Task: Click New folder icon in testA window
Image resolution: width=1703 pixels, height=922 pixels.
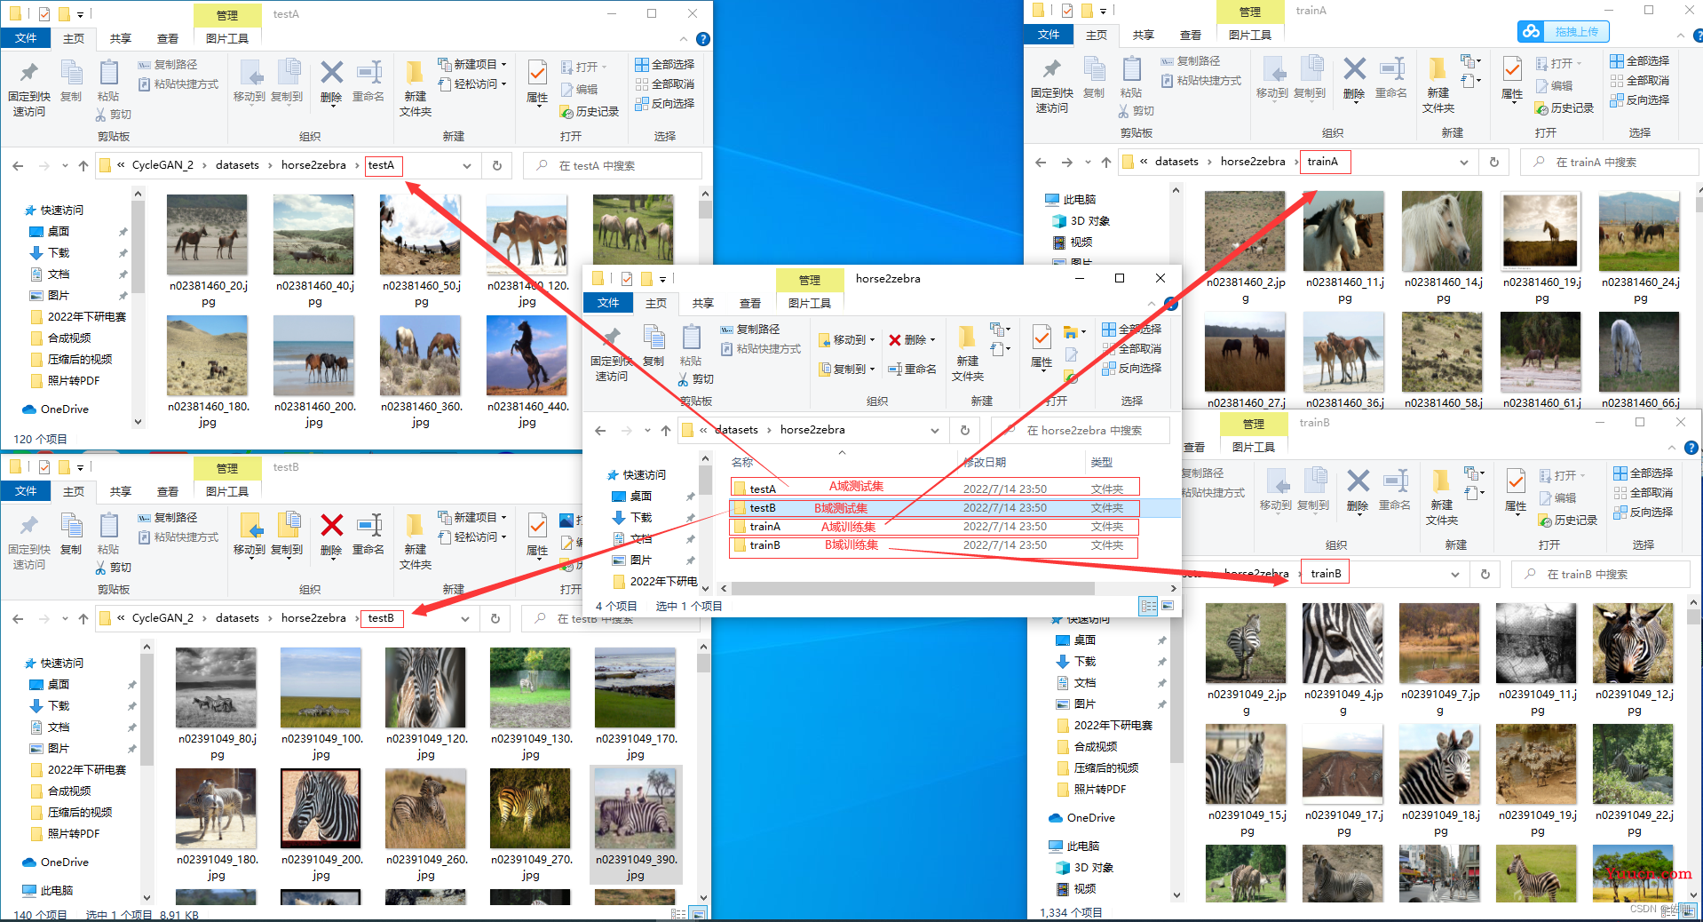Action: [x=415, y=89]
